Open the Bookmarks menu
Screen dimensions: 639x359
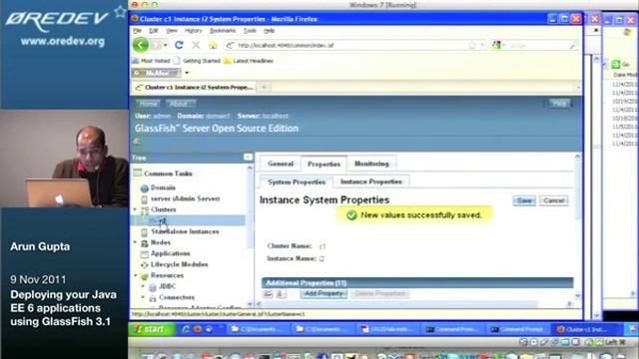click(223, 31)
